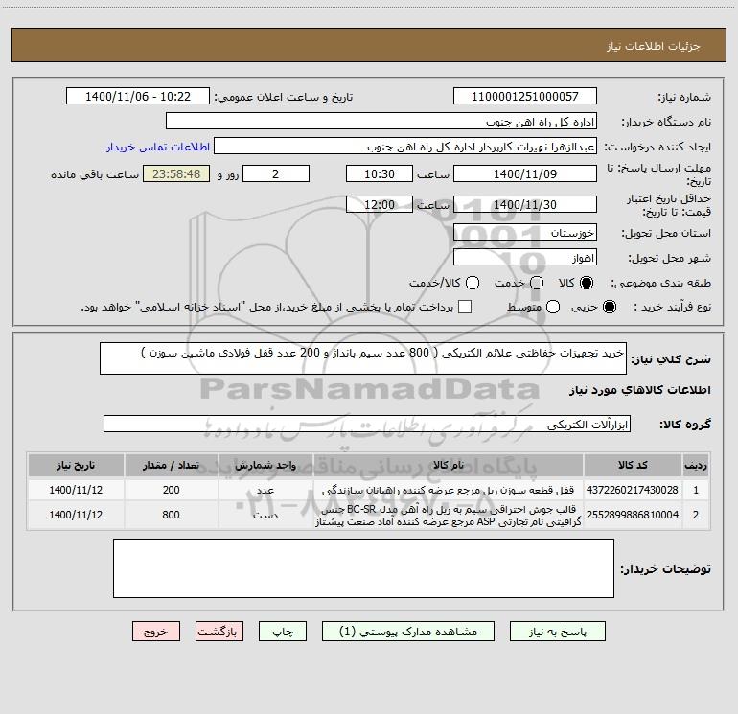The width and height of the screenshot is (738, 714).
Task: Toggle the اسناد خزانه اسلامی payment checkbox
Action: click(x=465, y=307)
